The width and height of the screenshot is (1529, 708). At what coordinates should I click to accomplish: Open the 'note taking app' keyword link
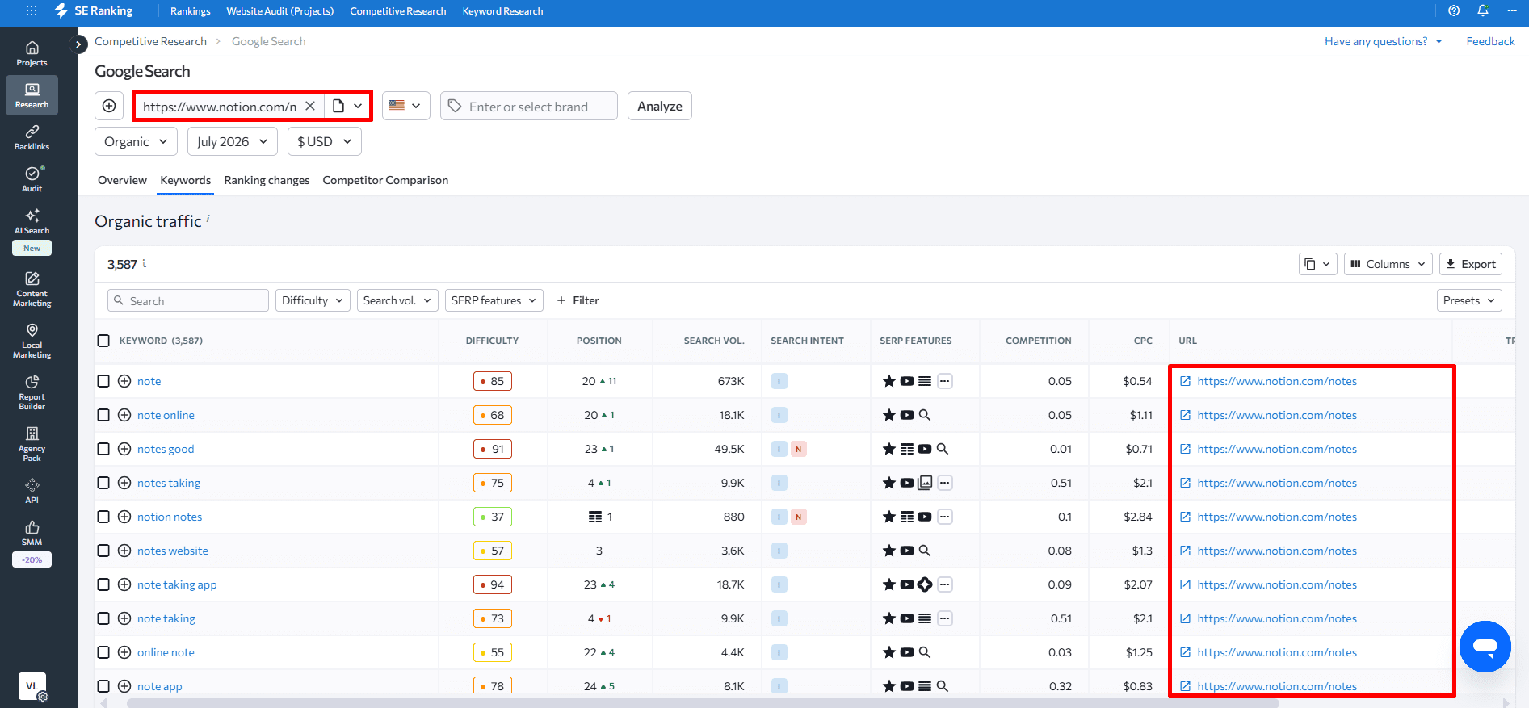[177, 584]
